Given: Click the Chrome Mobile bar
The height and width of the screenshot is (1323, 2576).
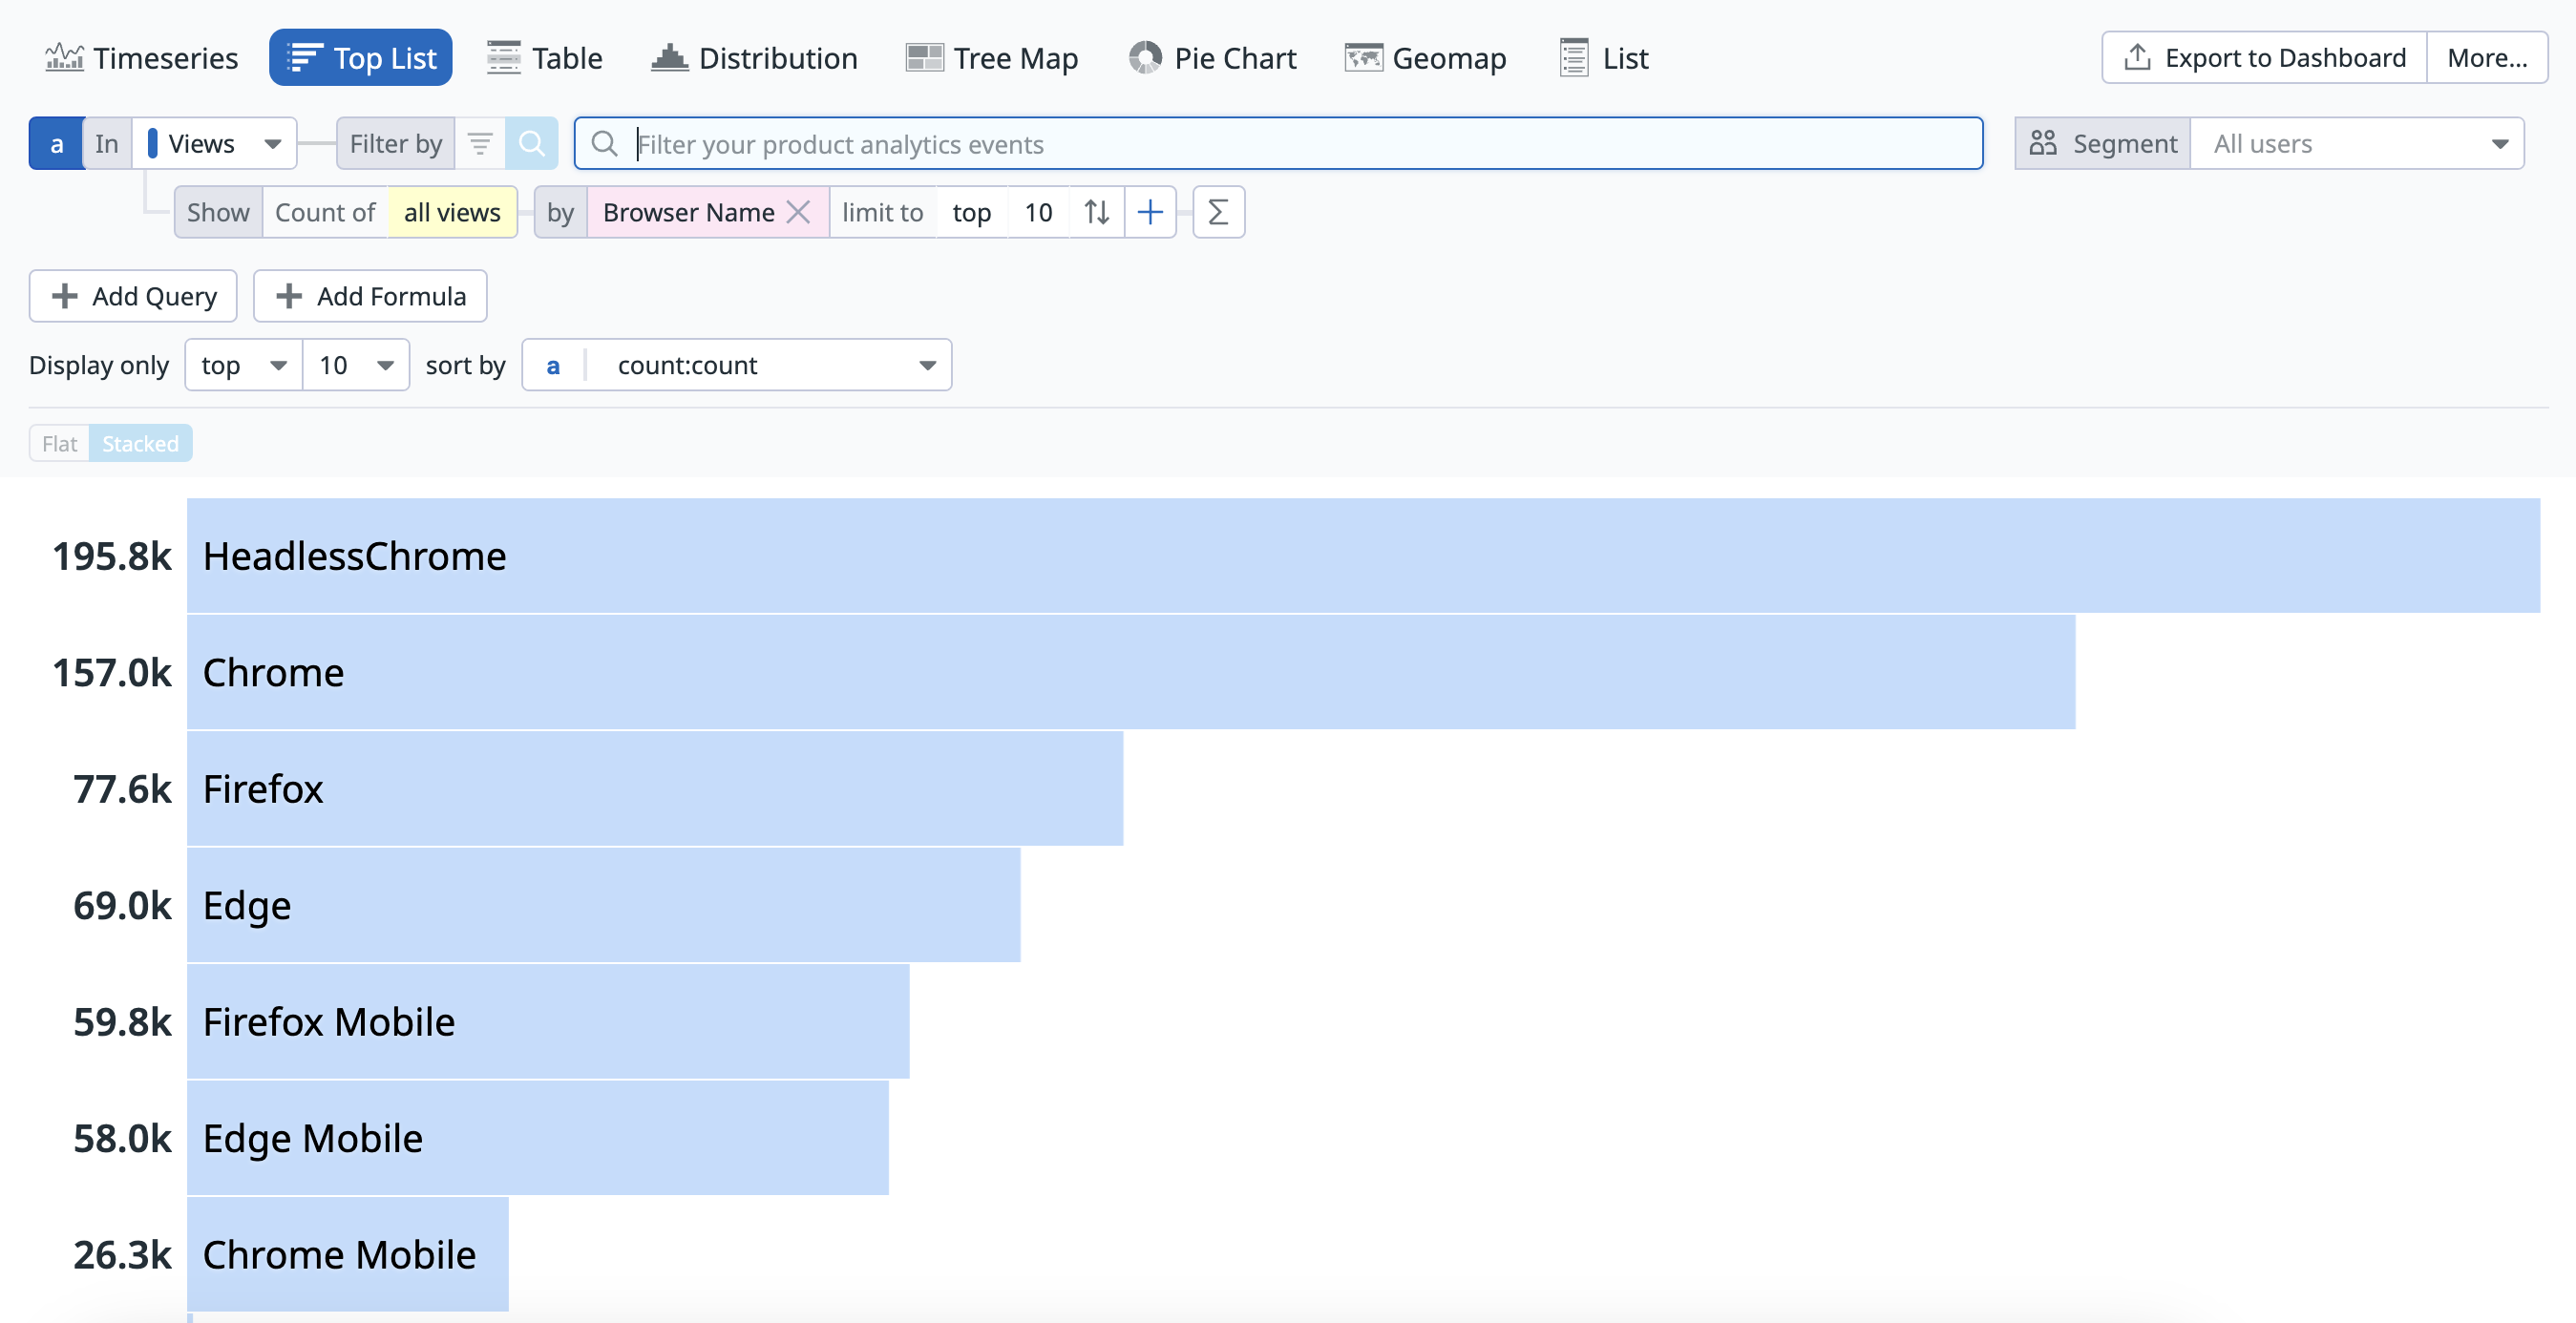Looking at the screenshot, I should click(x=348, y=1255).
